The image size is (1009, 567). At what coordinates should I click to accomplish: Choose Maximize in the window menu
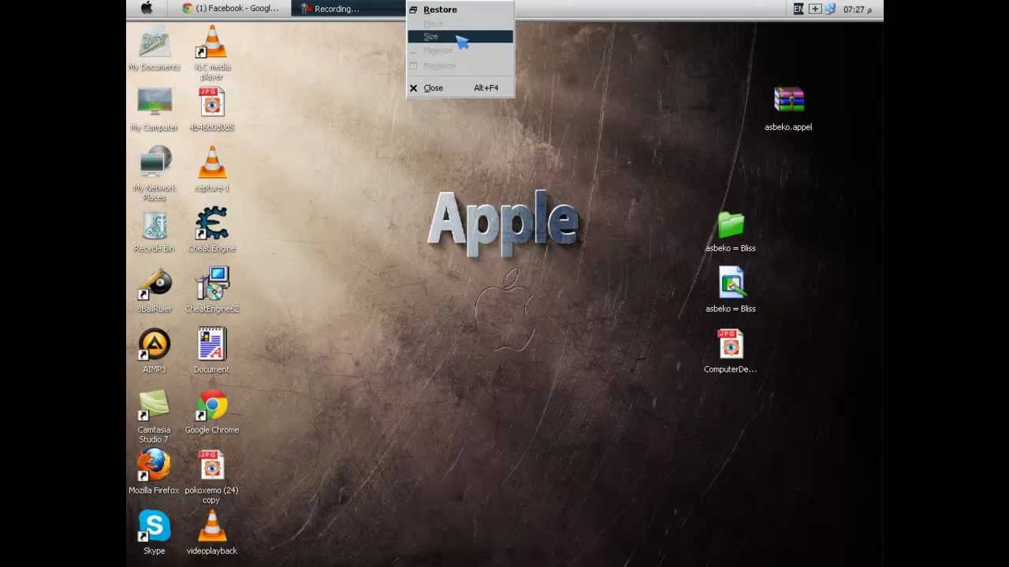click(x=460, y=65)
